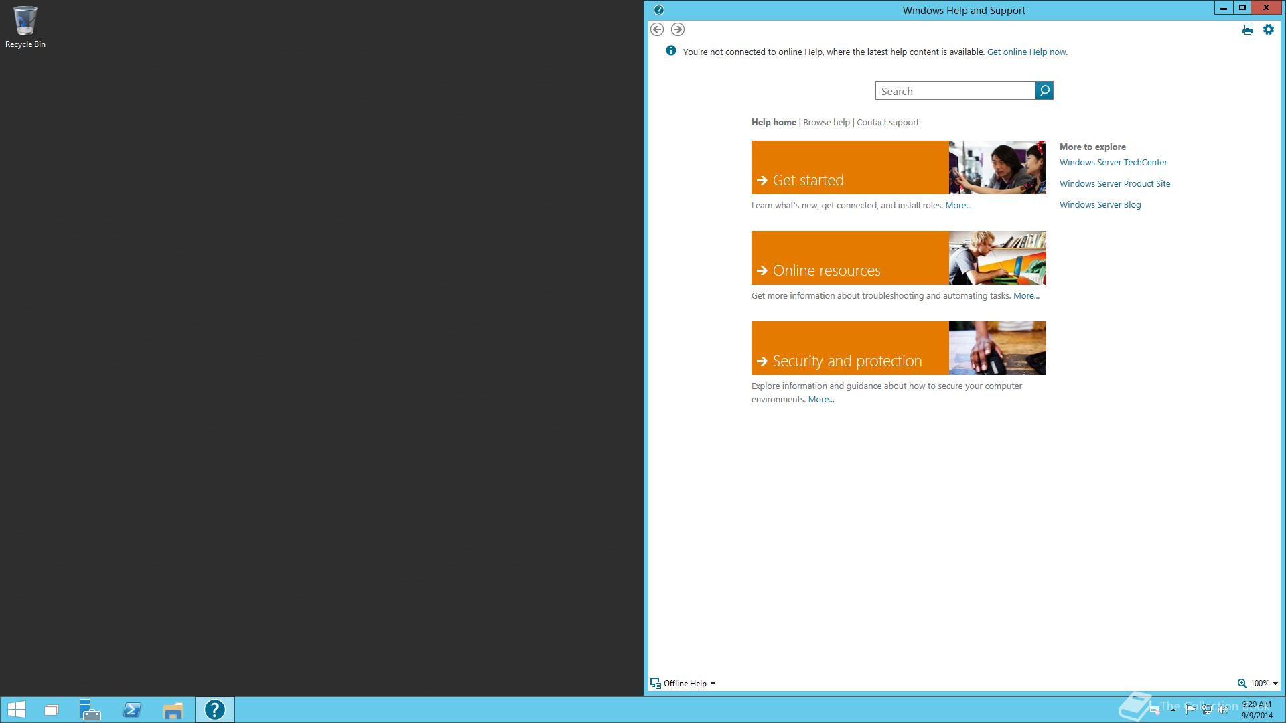Viewport: 1286px width, 723px height.
Task: Open Windows Server Product Site link
Action: tap(1115, 183)
